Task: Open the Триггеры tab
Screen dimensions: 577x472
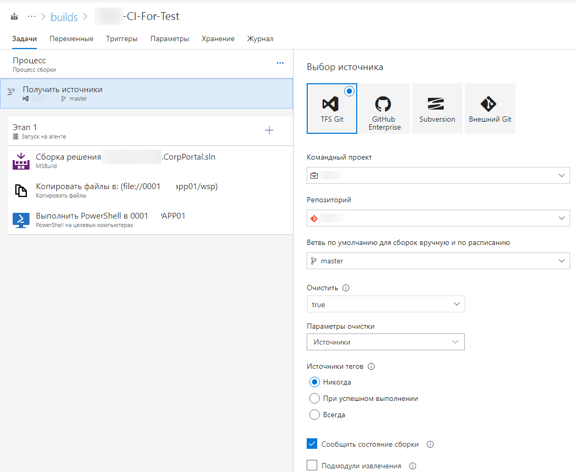Action: coord(122,38)
